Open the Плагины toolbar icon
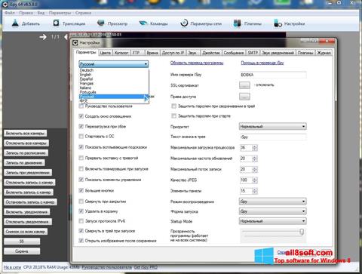The height and width of the screenshot is (274, 362). [237, 23]
